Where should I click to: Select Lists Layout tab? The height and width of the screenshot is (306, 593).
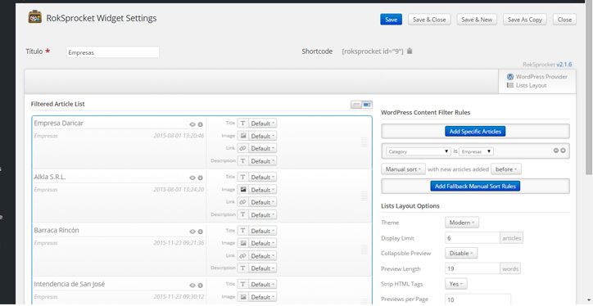pyautogui.click(x=527, y=85)
